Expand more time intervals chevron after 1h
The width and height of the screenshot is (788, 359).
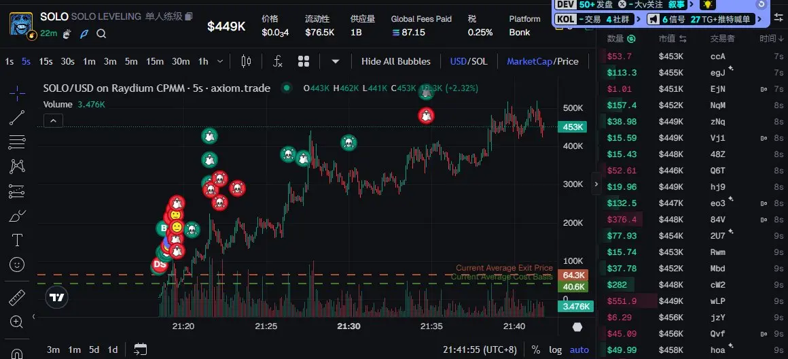point(220,61)
